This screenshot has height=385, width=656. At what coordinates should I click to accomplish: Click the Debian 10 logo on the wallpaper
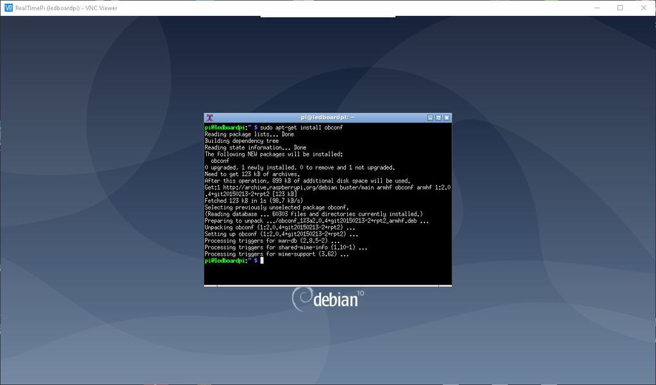(x=327, y=297)
